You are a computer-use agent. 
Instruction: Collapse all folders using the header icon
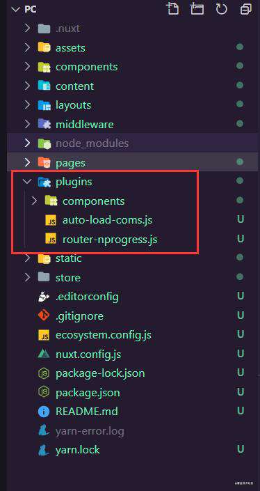point(246,9)
